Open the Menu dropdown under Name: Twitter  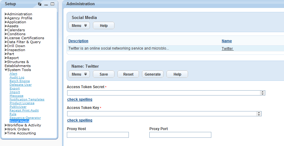coord(79,74)
